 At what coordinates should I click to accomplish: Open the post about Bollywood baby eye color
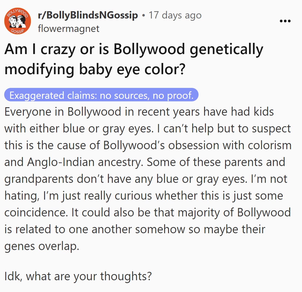click(x=134, y=58)
